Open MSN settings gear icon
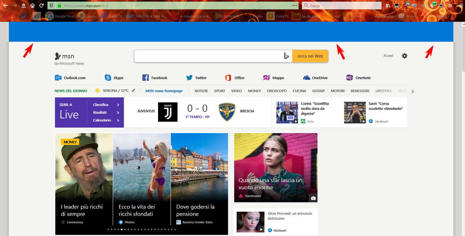The image size is (465, 236). pyautogui.click(x=404, y=56)
